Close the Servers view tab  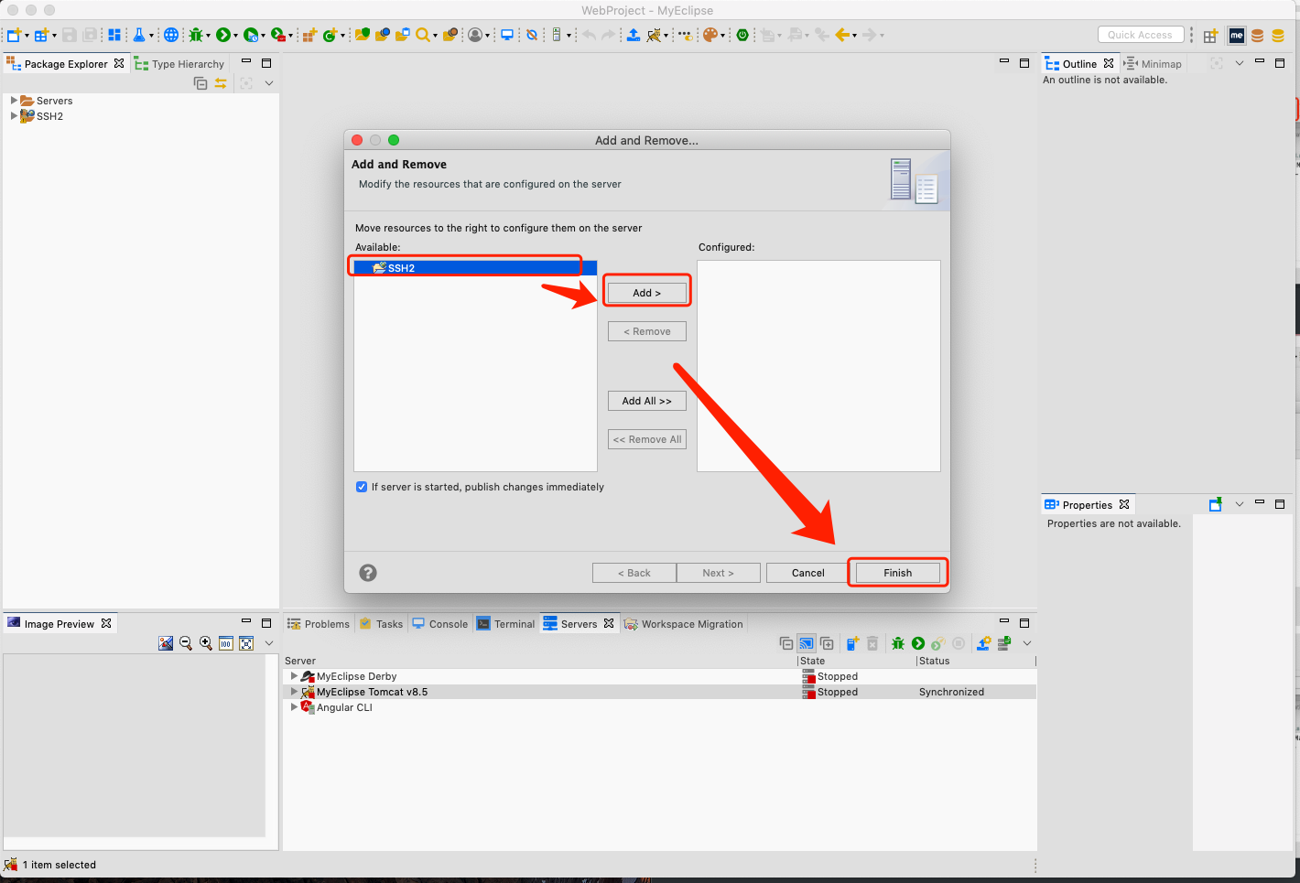609,623
